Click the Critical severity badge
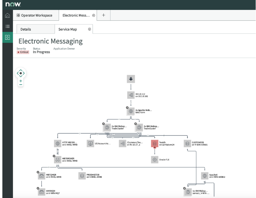Image resolution: width=256 pixels, height=198 pixels. click(23, 52)
